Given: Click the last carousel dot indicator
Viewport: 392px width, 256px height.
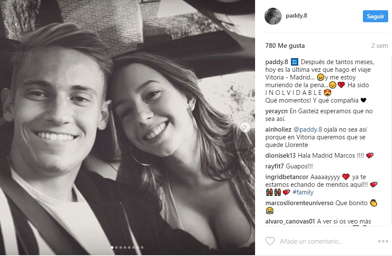Looking at the screenshot, I should coord(142,247).
